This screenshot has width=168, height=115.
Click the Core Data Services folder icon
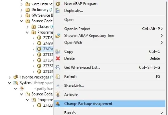(x=28, y=4)
